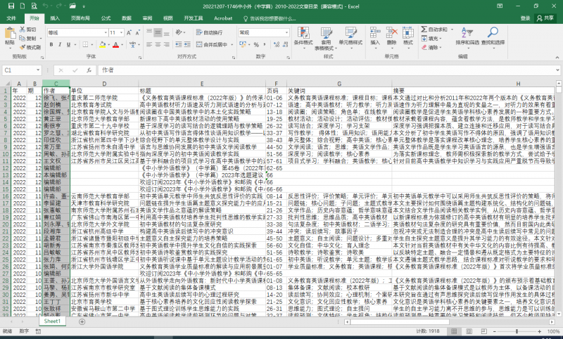This screenshot has height=339, width=563.
Task: Apply Comma style number format
Action: tap(265, 44)
